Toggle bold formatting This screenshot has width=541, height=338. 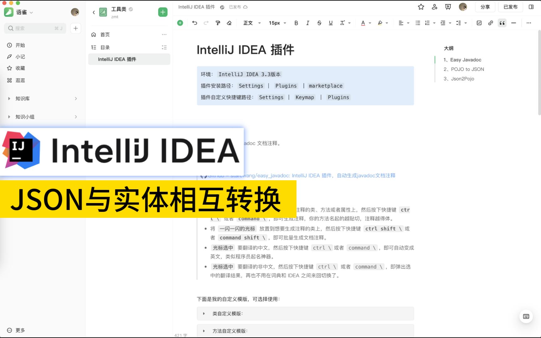pos(296,23)
